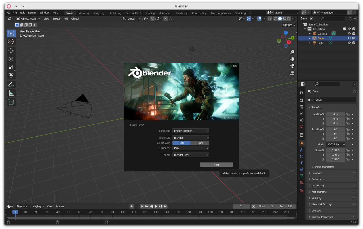
Task: Open the Render properties tab
Action: (301, 100)
